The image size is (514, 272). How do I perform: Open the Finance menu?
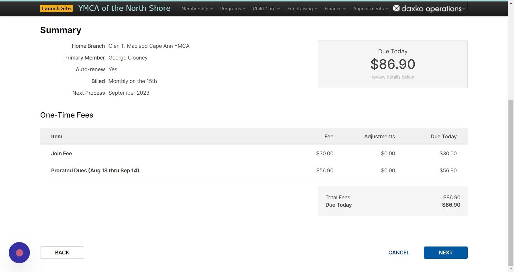pos(334,8)
